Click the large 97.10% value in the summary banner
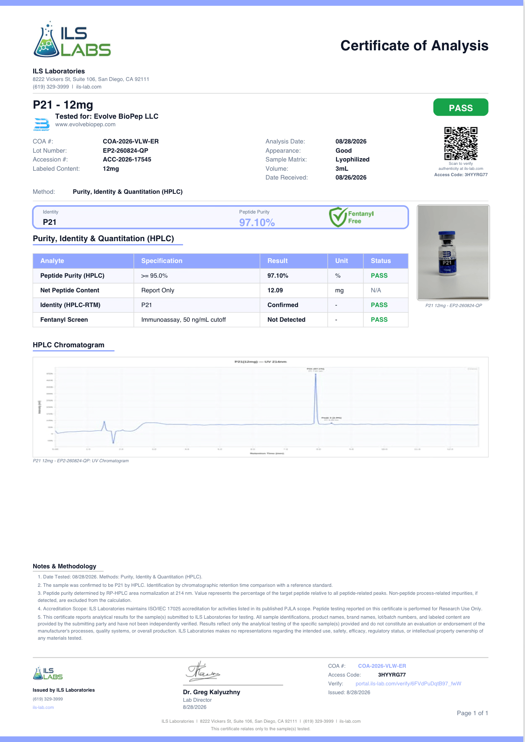 click(257, 223)
